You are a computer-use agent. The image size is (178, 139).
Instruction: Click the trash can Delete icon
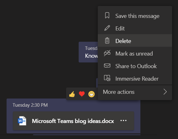click(107, 40)
